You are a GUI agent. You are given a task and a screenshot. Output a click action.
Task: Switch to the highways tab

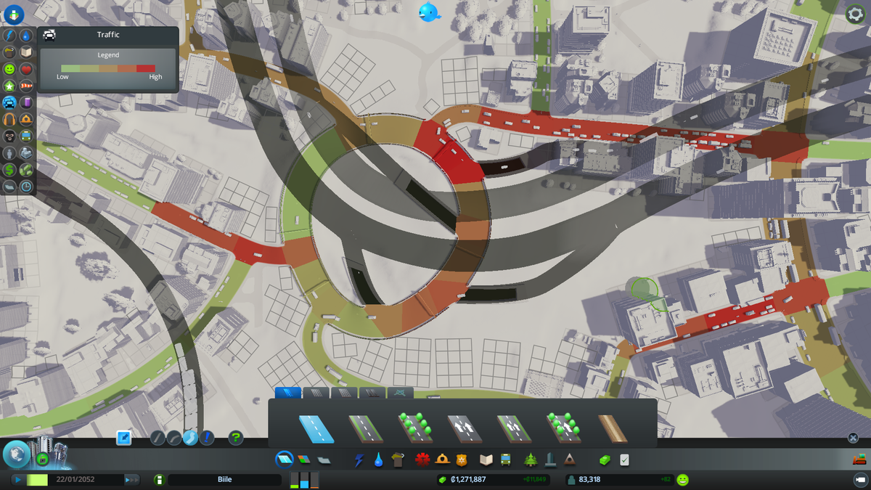[x=372, y=393]
